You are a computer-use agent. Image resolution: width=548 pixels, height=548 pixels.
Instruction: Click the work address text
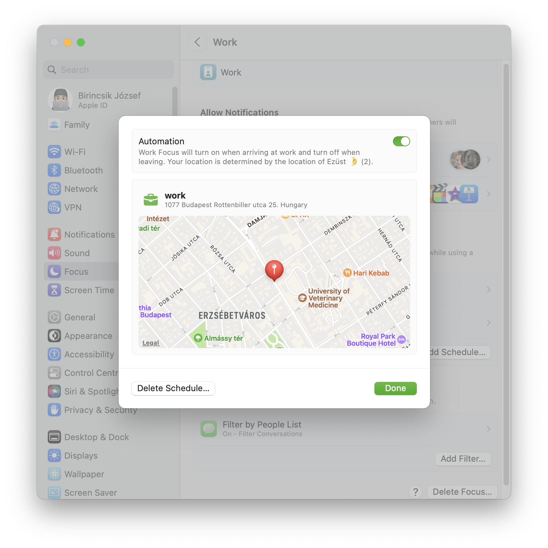point(236,205)
